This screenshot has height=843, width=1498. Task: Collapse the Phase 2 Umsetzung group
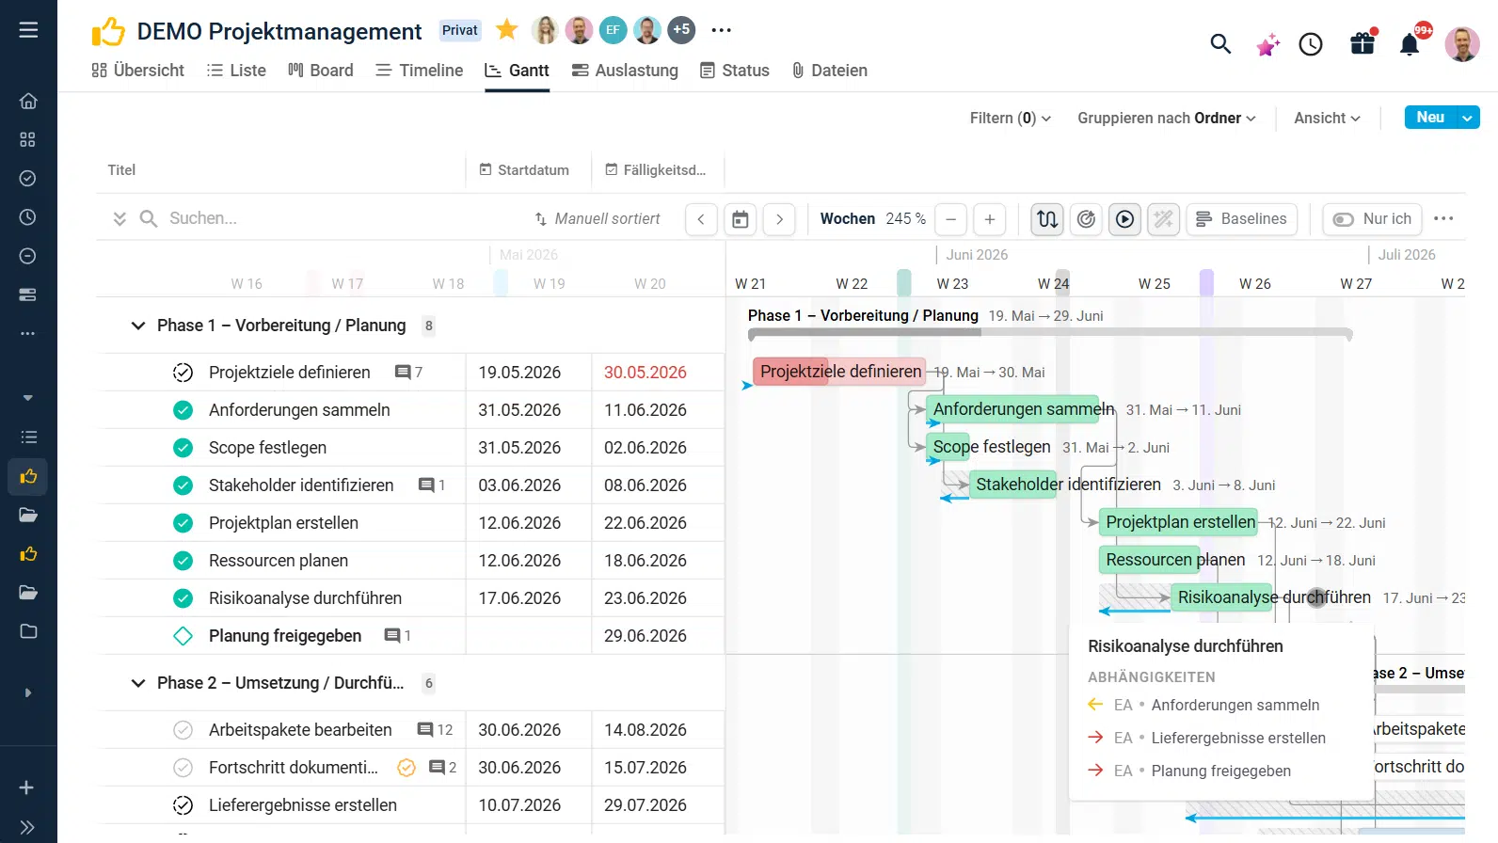[x=138, y=683]
